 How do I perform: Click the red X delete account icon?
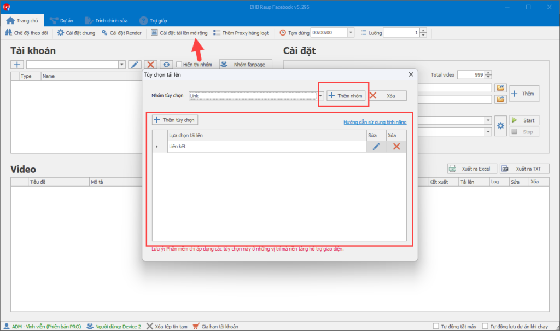click(150, 65)
